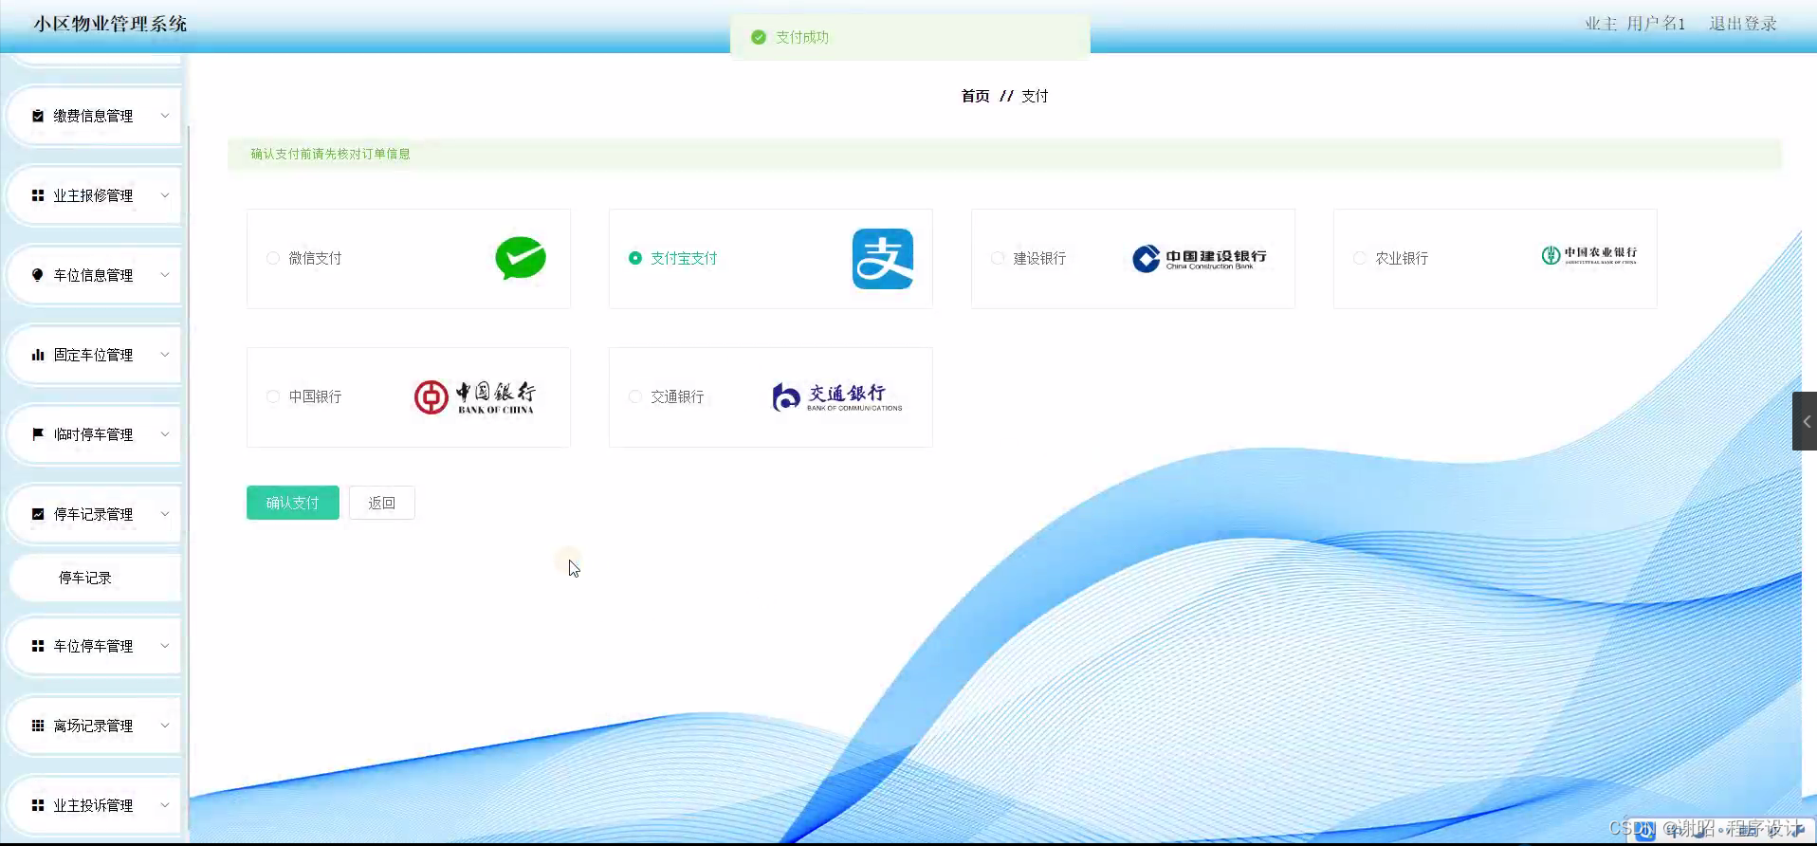This screenshot has height=846, width=1817.
Task: Open the 临时停车管理 menu label
Action: [x=93, y=434]
